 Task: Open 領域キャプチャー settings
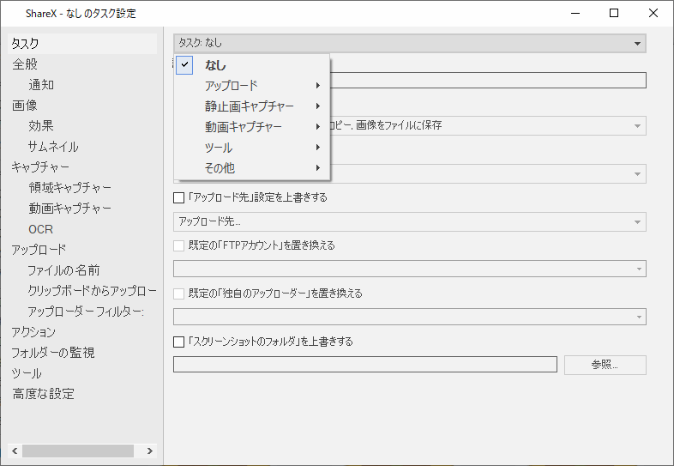70,188
